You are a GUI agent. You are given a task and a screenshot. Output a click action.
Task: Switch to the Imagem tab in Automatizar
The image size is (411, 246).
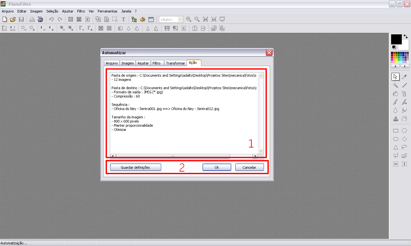click(127, 63)
